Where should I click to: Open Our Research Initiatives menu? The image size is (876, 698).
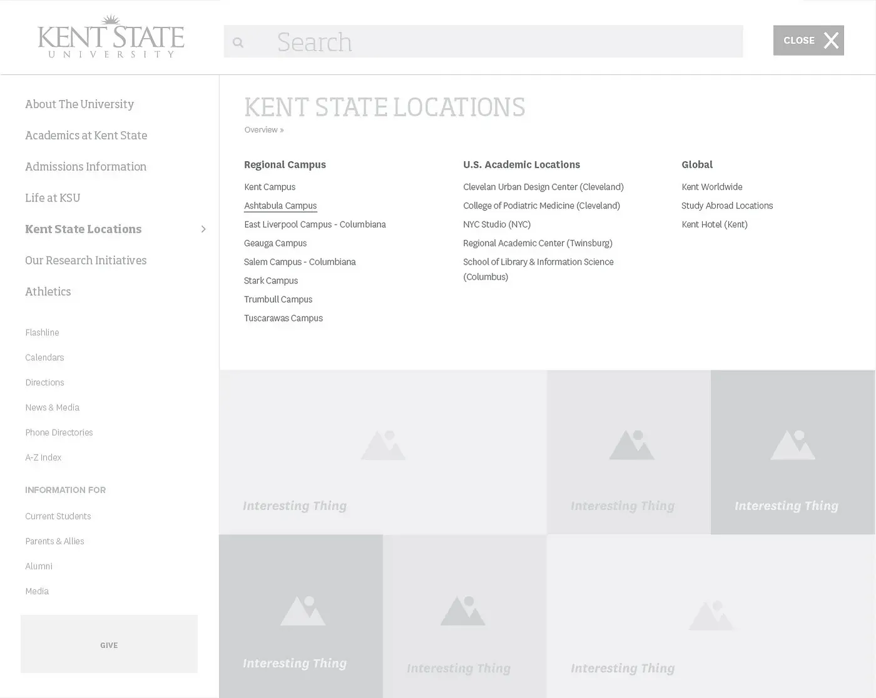tap(86, 260)
